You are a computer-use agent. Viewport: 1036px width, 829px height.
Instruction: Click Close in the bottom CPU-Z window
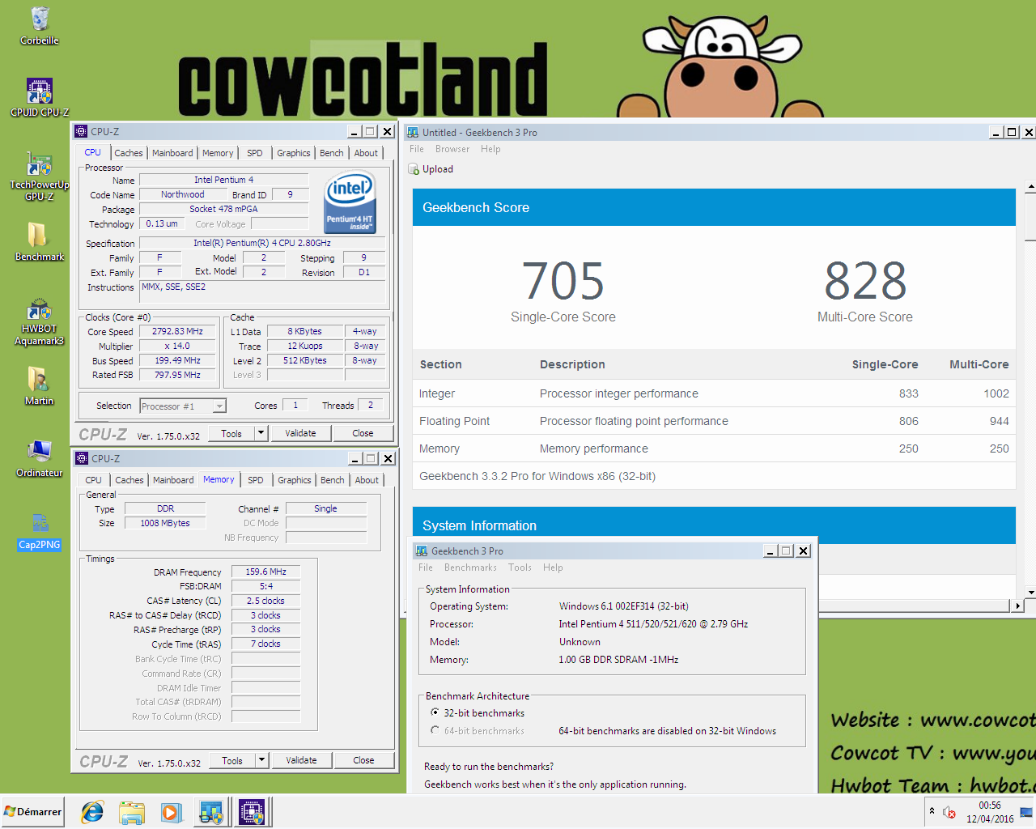363,760
